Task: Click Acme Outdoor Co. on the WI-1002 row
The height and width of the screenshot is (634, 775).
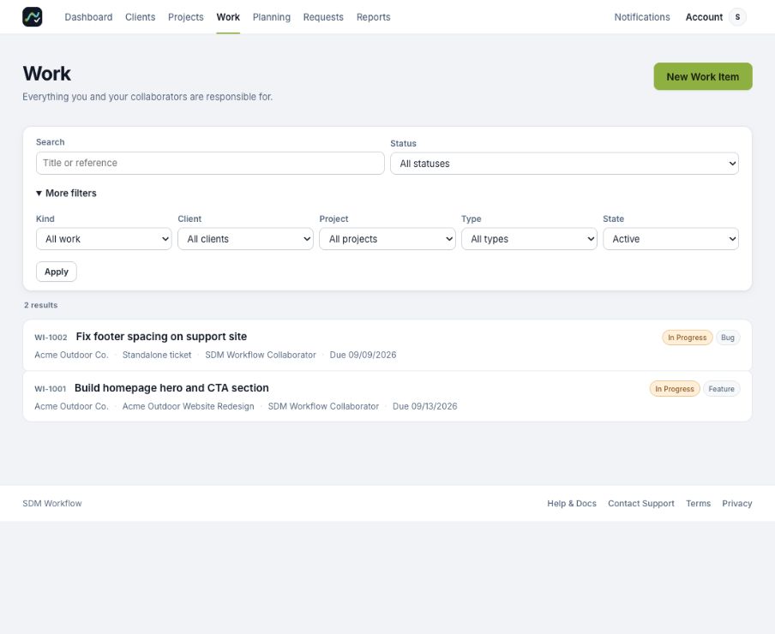Action: 72,355
